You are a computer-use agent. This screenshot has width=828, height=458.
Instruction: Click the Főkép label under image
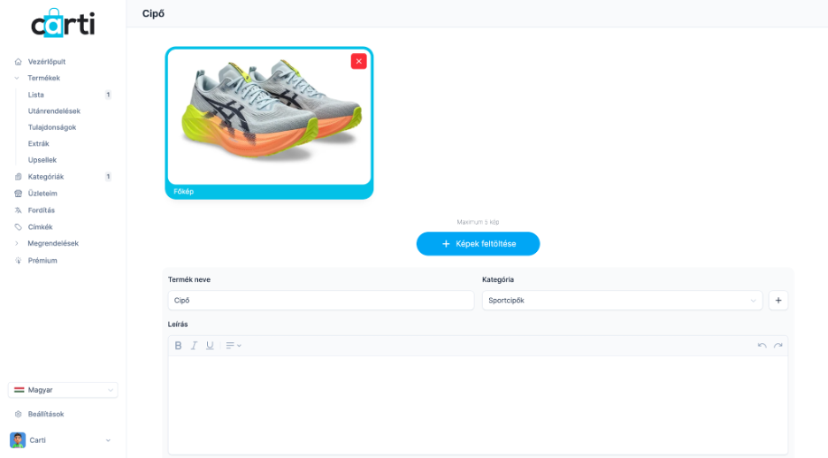point(183,192)
